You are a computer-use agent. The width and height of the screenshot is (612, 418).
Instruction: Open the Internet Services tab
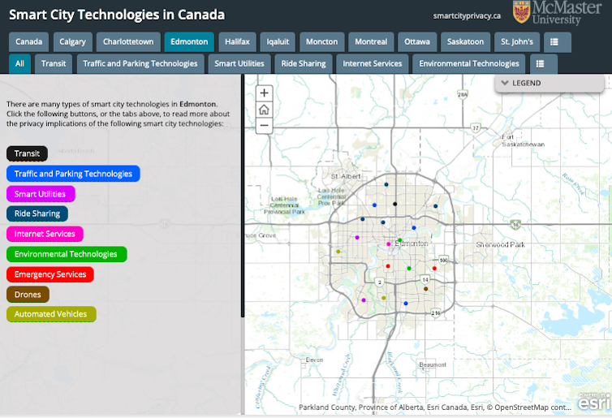point(372,63)
